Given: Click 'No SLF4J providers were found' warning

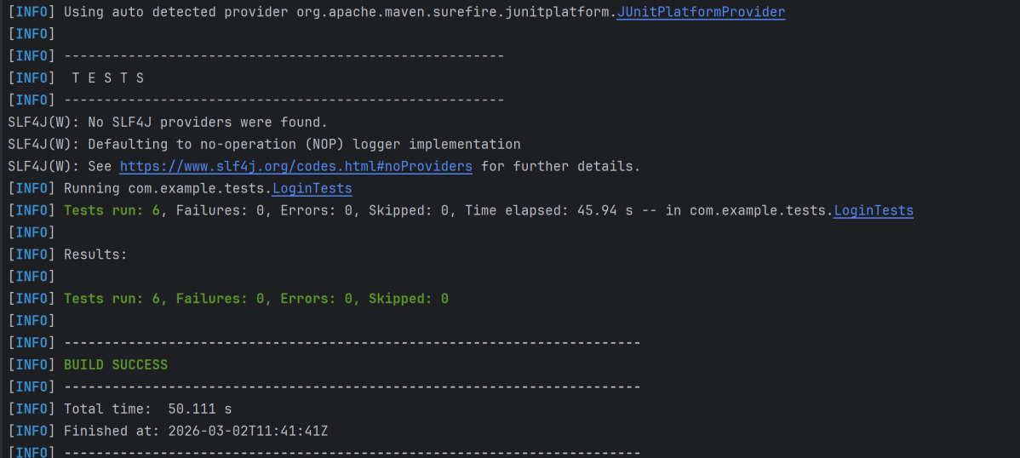Looking at the screenshot, I should tap(208, 123).
